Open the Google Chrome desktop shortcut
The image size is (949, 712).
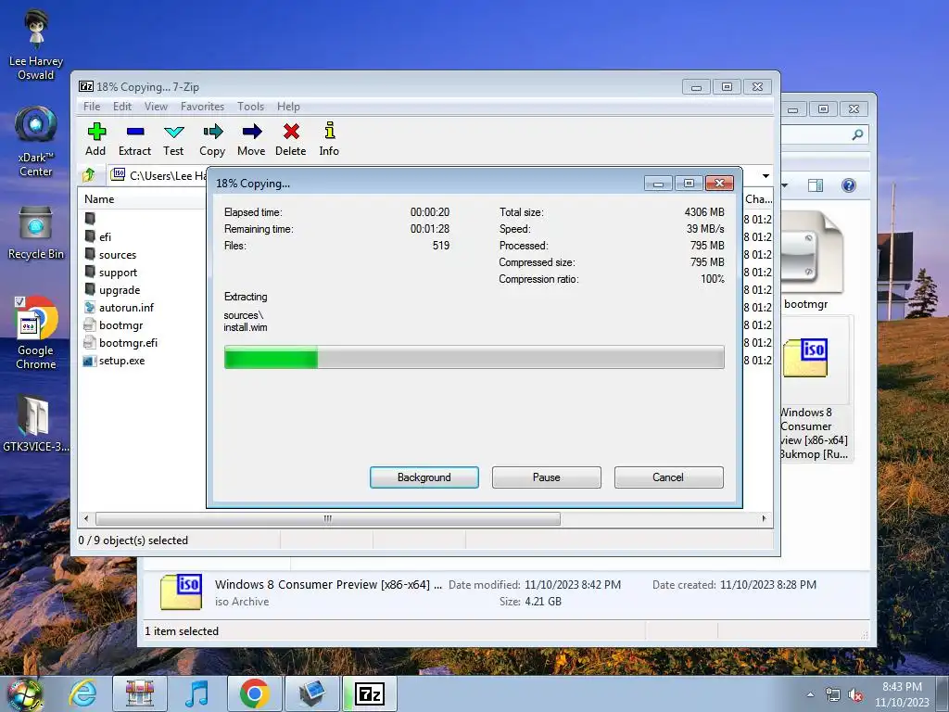click(x=36, y=333)
